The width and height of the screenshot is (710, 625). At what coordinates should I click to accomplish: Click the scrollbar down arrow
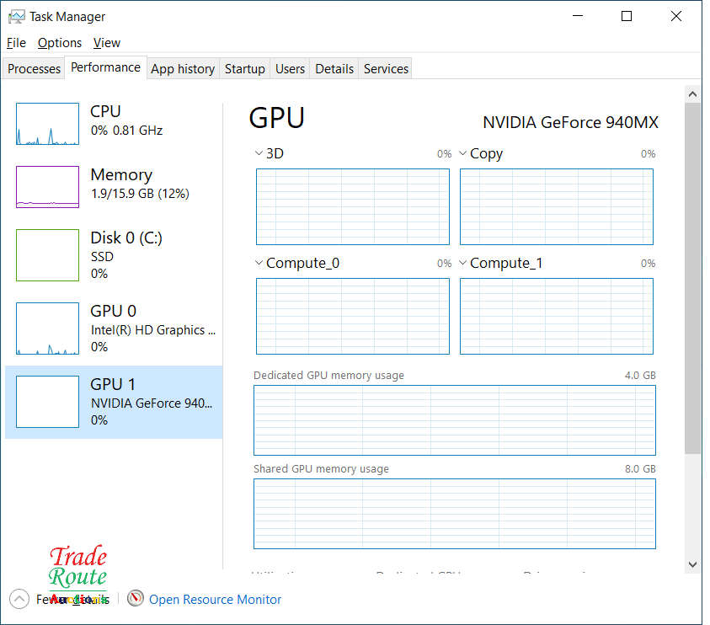coord(692,564)
